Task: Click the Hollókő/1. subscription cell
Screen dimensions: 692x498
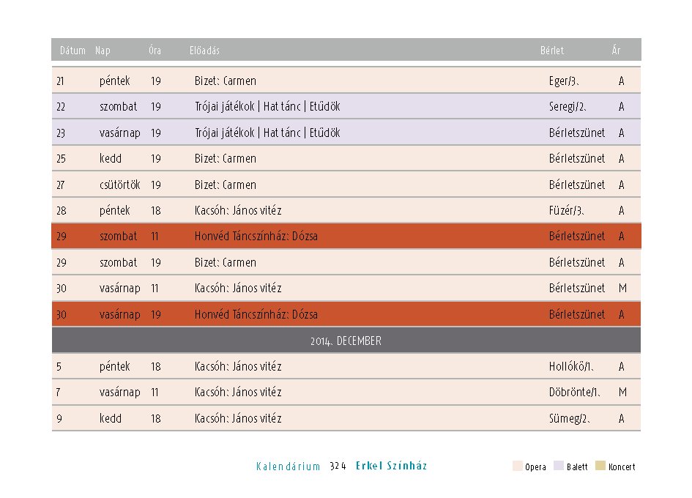Action: click(571, 366)
